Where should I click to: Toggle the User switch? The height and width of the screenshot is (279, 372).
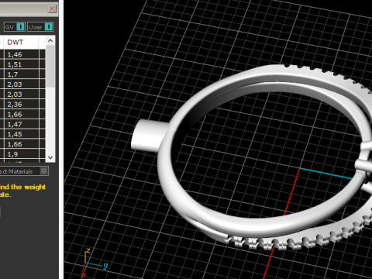pos(40,27)
